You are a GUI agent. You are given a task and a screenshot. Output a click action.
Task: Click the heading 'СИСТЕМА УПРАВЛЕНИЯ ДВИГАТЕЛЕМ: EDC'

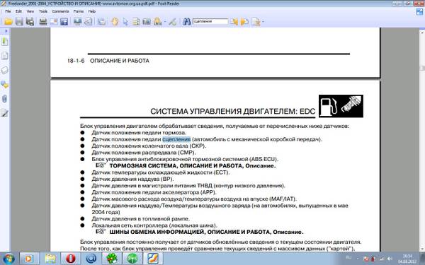pos(233,112)
